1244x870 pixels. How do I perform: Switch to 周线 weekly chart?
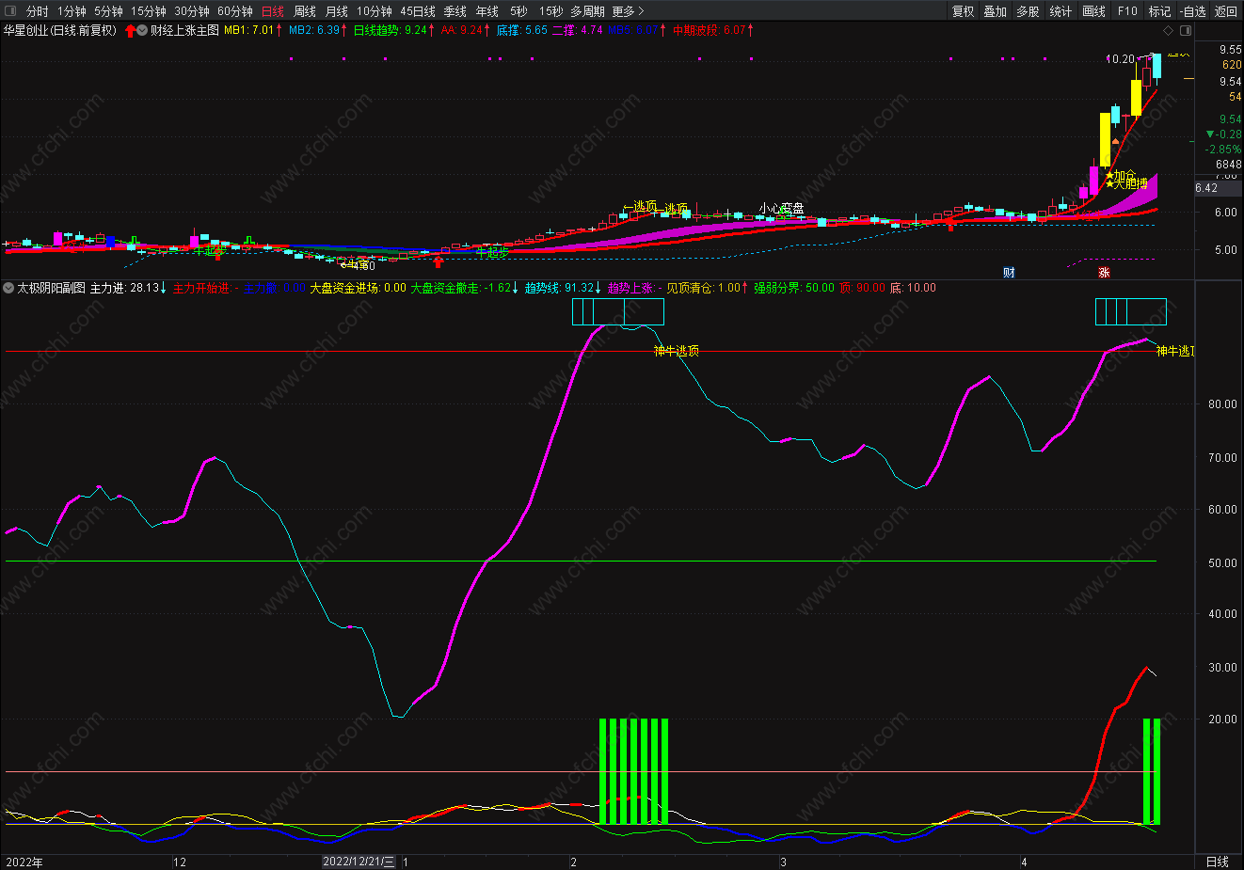coord(304,11)
